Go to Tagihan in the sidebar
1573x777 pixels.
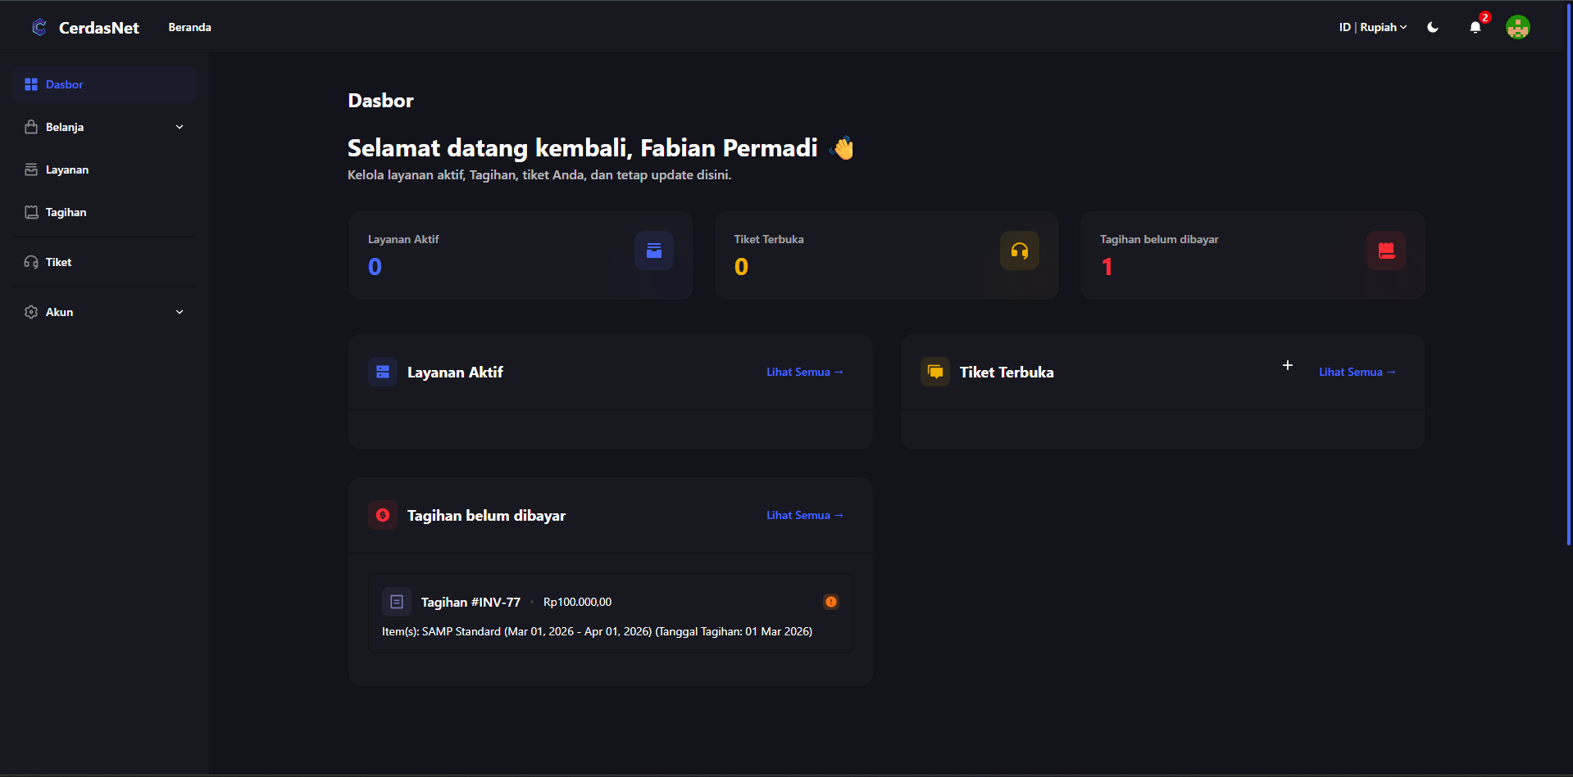[x=66, y=212]
